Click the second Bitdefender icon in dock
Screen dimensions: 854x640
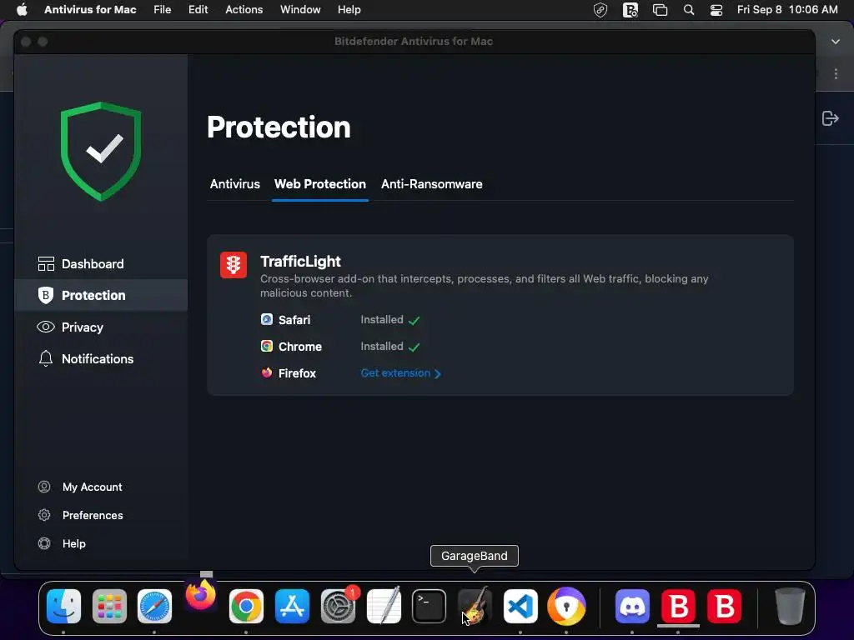[x=724, y=606]
